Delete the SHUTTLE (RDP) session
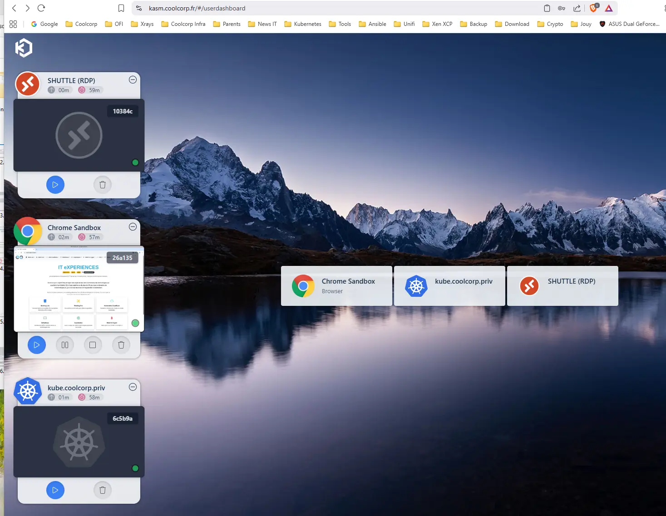 coord(103,185)
